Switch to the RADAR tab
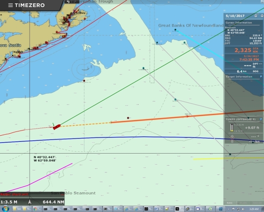This screenshot has width=264, height=212. pos(257,203)
